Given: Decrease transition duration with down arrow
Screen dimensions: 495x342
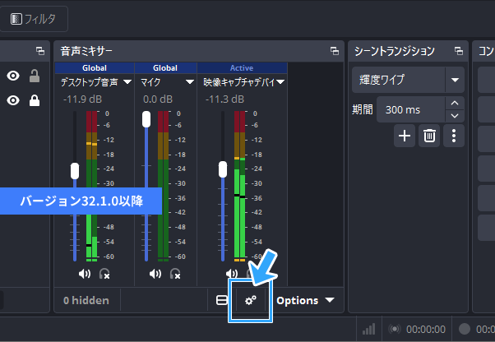Looking at the screenshot, I should click(455, 116).
